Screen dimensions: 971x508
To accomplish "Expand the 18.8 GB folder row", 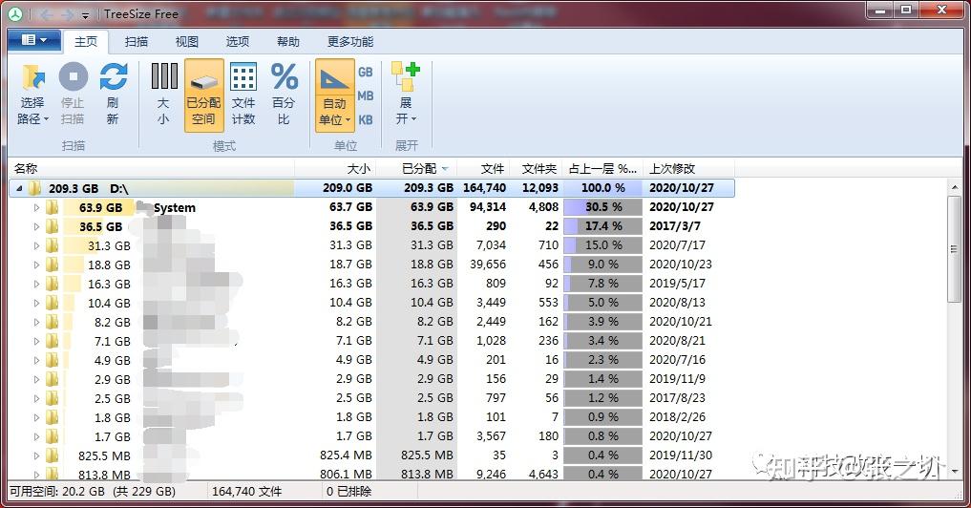I will coord(36,265).
